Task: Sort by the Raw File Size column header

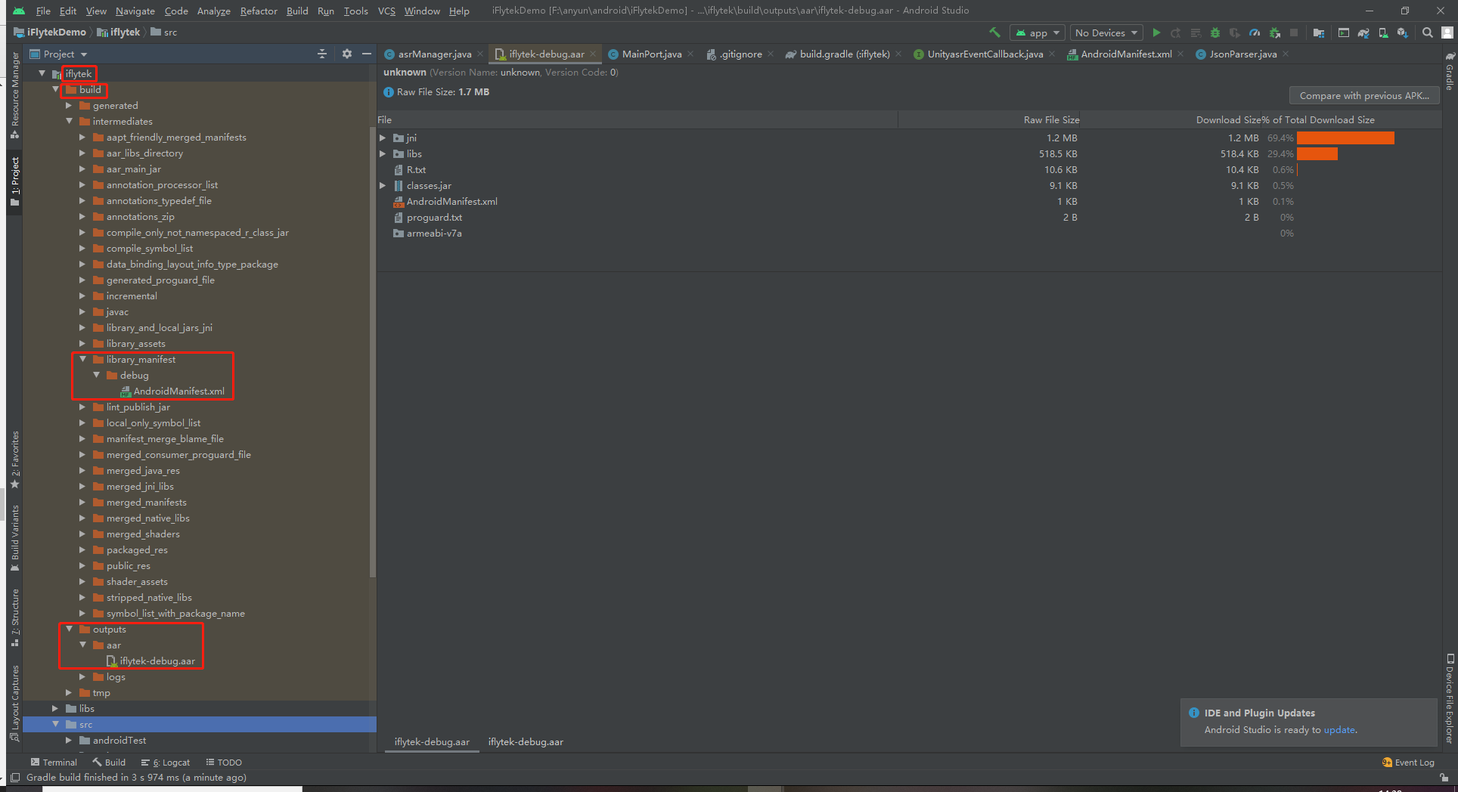Action: (x=1051, y=119)
